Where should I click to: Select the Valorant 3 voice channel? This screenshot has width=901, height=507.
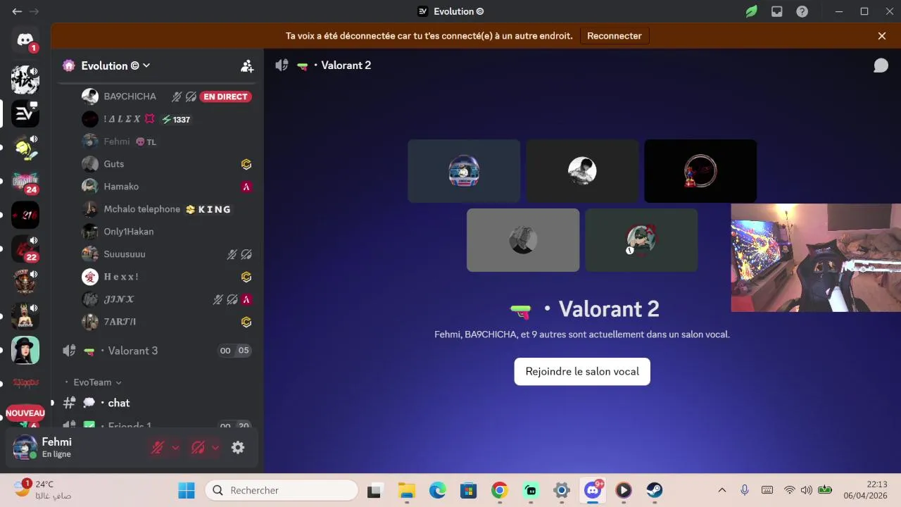click(158, 351)
